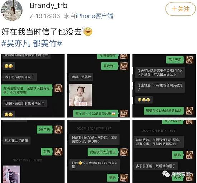Viewport: 197px width, 183px height.
Task: Click the 来自iPhone客户端 source text
Action: coord(88,16)
